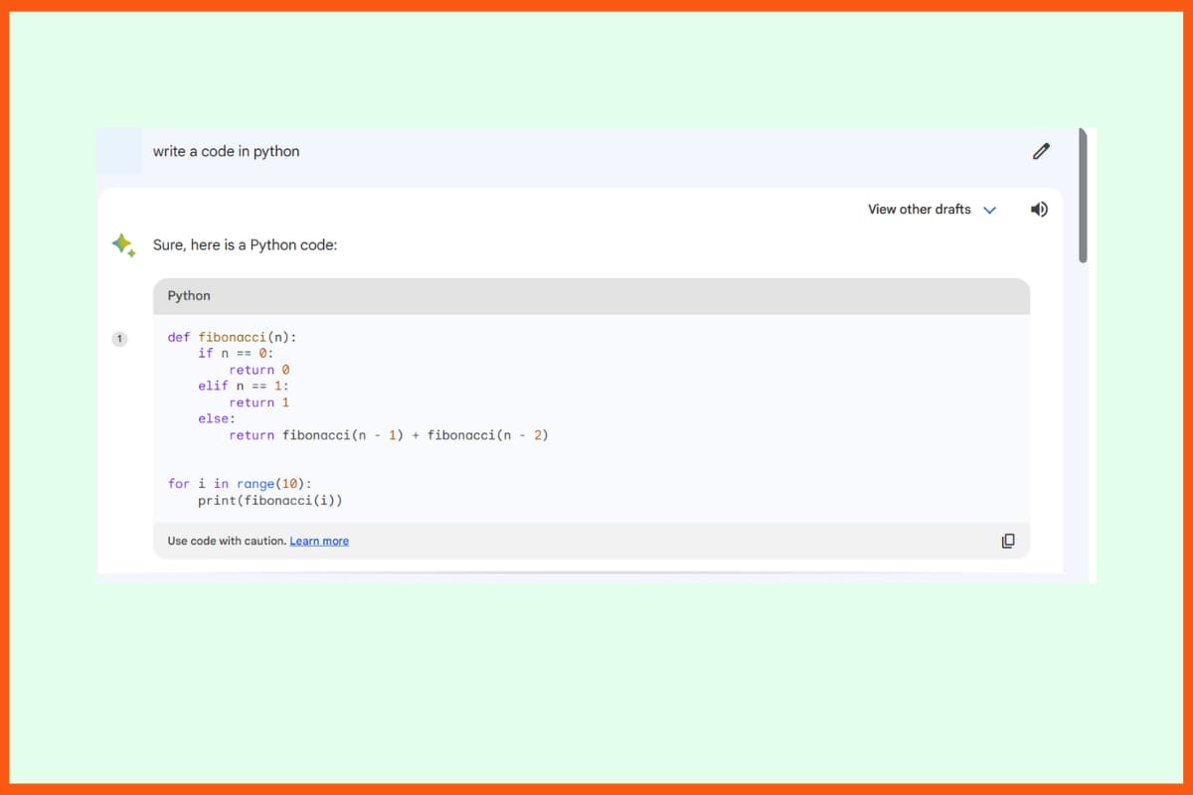This screenshot has height=795, width=1193.
Task: Click the pencil icon to edit the prompt
Action: (1040, 150)
